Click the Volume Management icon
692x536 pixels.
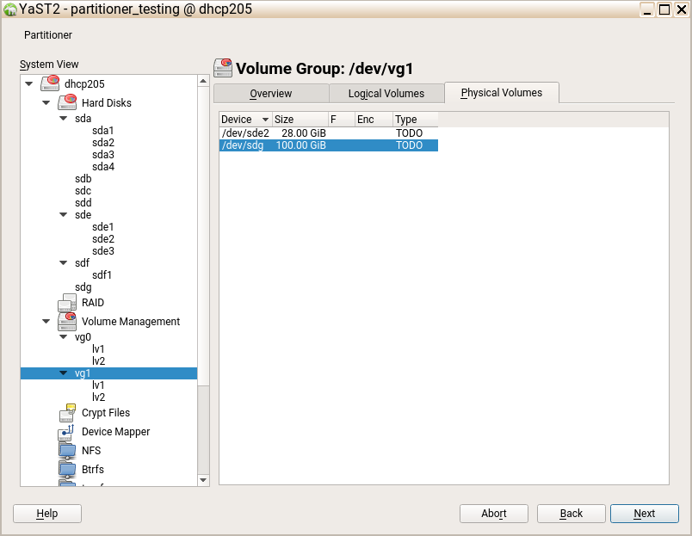[67, 322]
